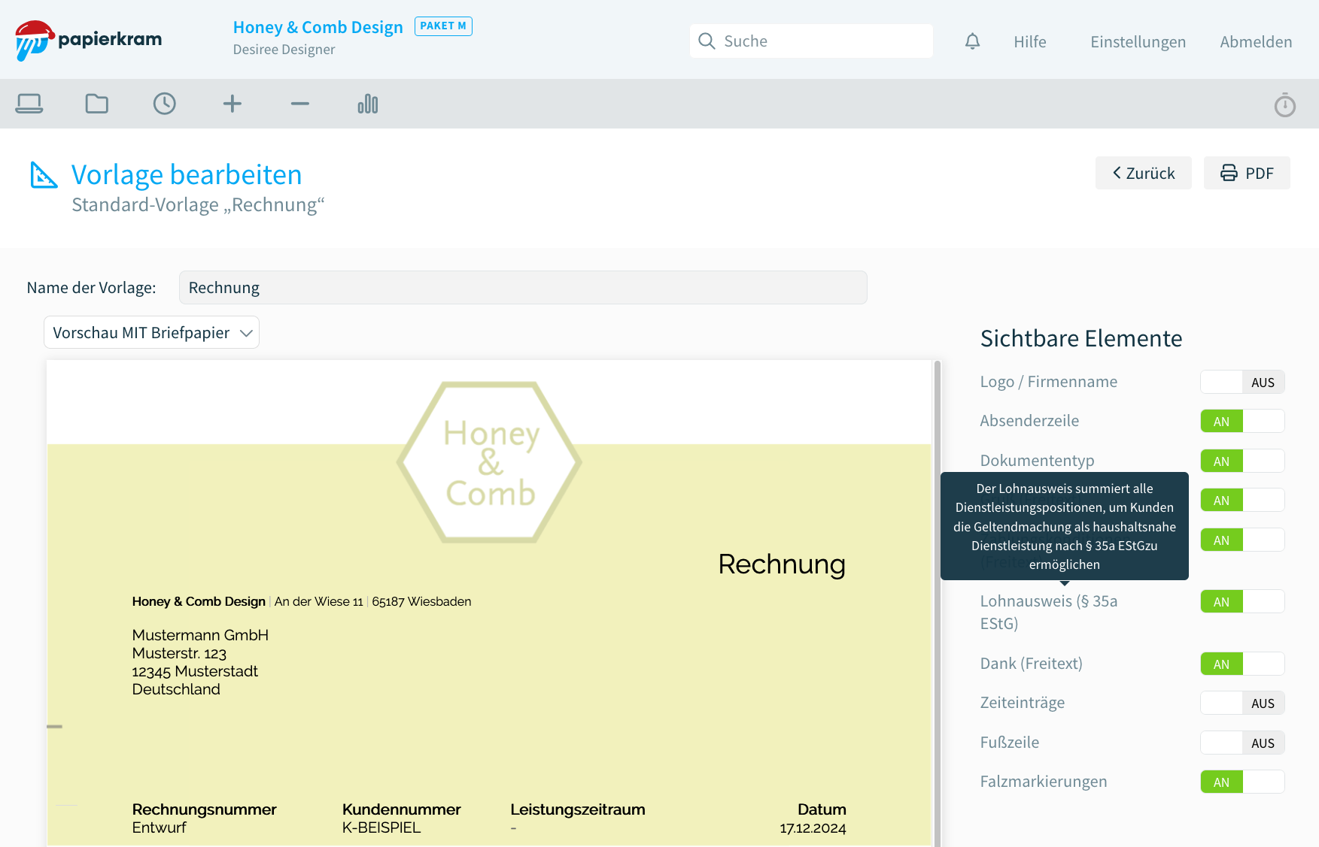
Task: Click Kundennummer heading in preview
Action: [401, 809]
